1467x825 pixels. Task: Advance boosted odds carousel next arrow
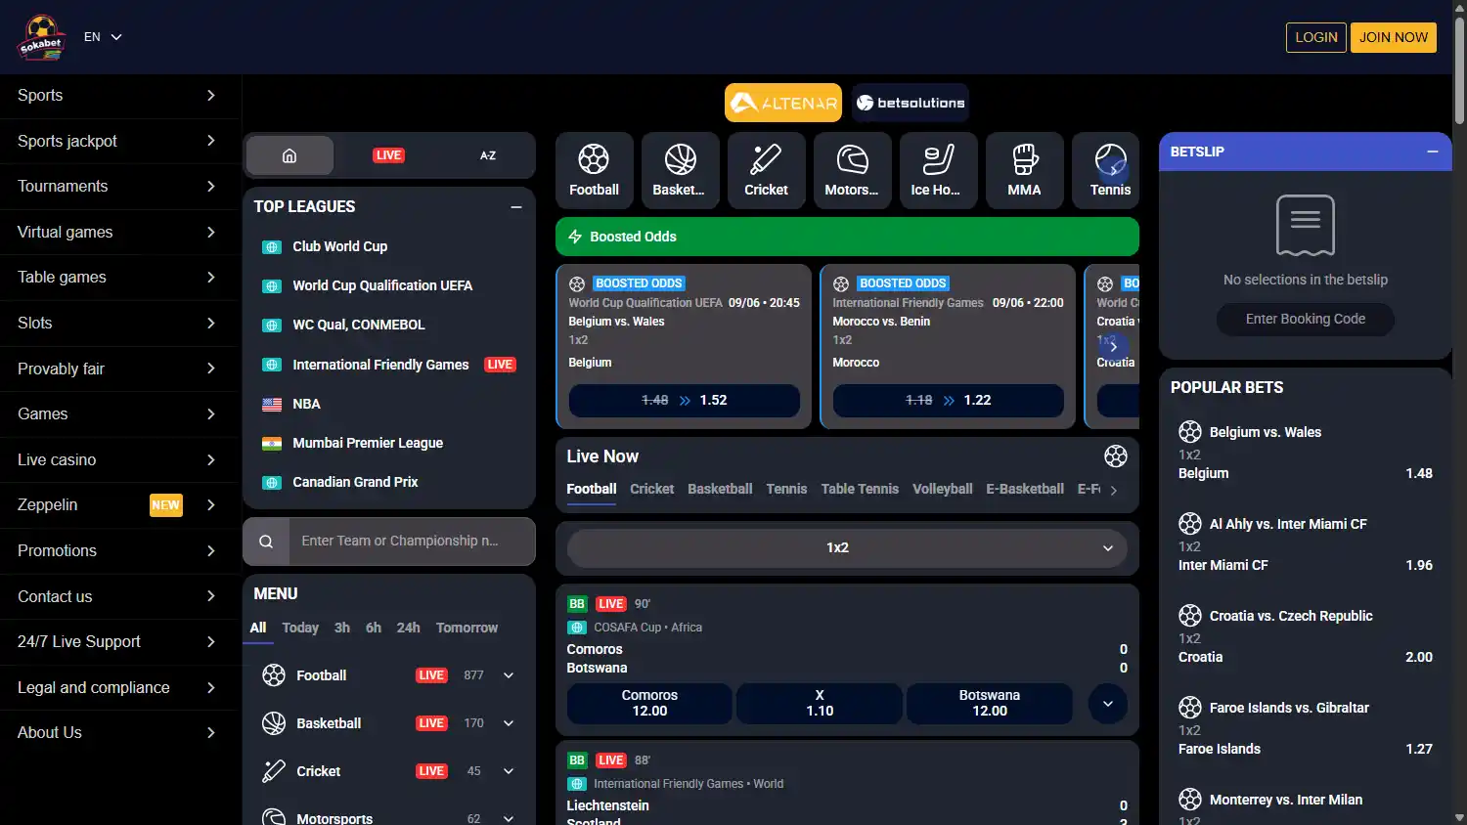1113,347
